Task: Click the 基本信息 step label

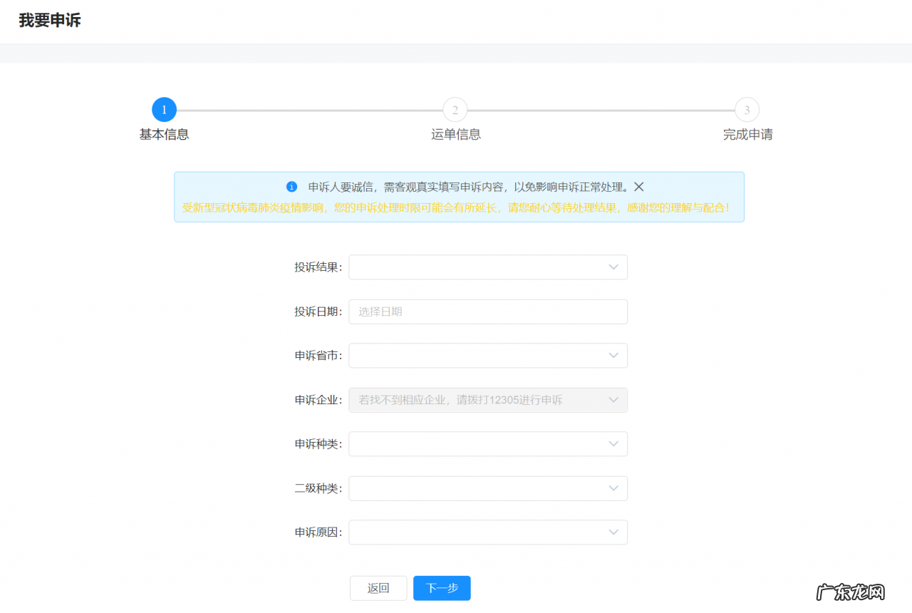Action: [x=164, y=134]
